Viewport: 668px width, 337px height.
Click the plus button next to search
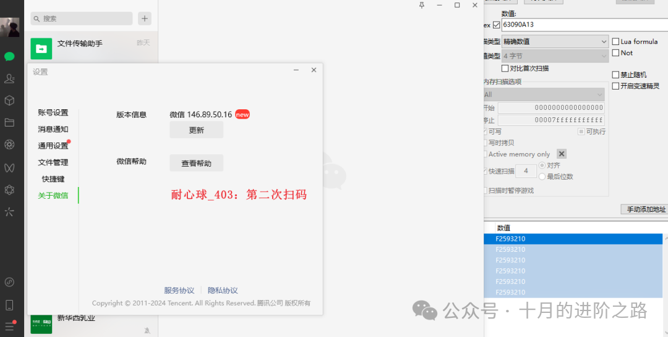(144, 19)
